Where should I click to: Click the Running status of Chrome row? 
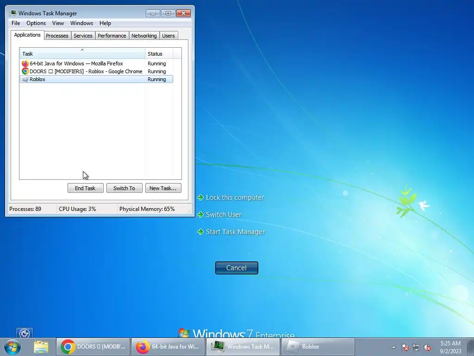pyautogui.click(x=156, y=71)
